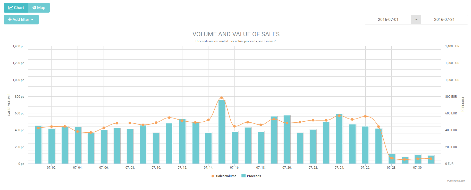Viewport: 471px width, 190px height.
Task: Click the Proceeds bar for 07. 22.
Action: coord(313,147)
